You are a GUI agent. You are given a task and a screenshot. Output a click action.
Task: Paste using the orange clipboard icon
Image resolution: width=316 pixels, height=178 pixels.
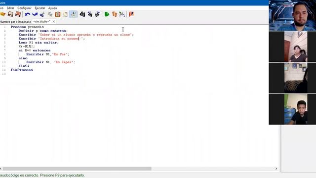(58, 14)
